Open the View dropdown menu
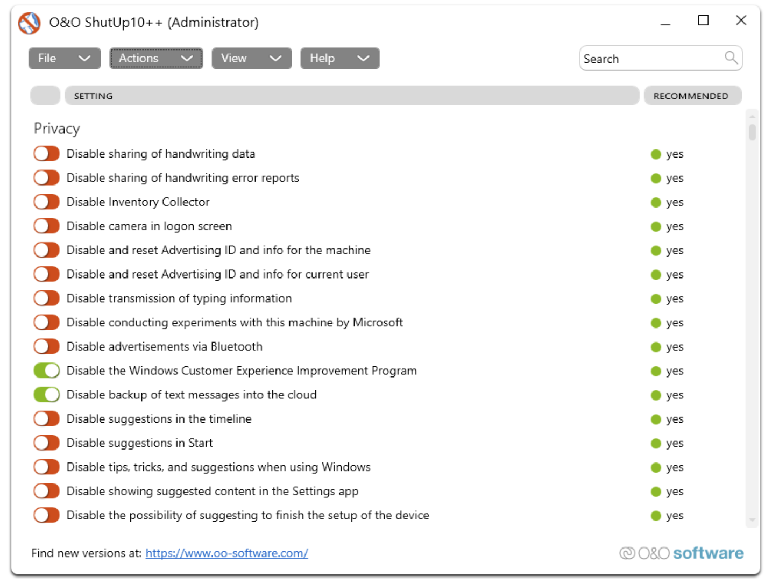 (x=252, y=58)
